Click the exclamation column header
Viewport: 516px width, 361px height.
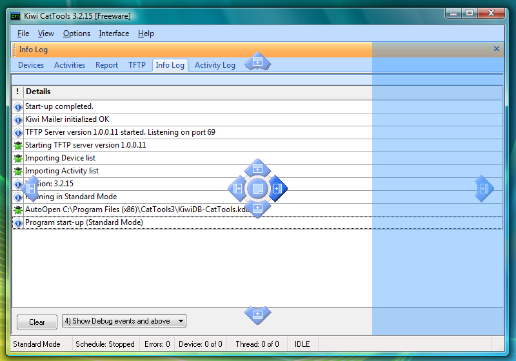tap(17, 92)
